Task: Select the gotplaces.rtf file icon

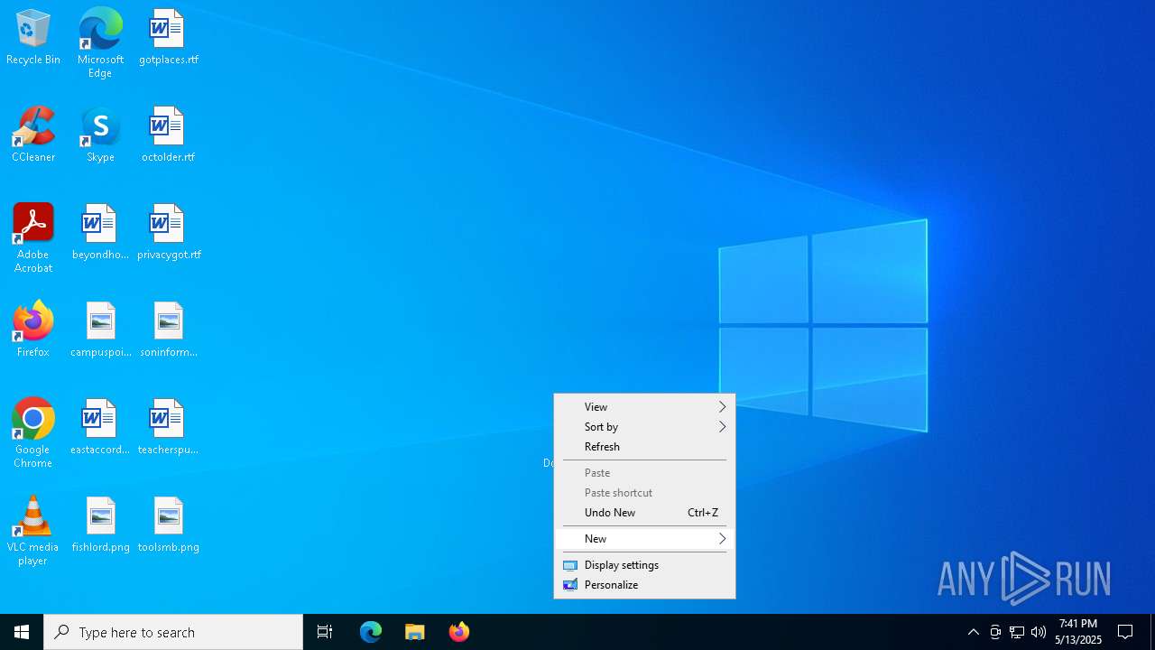Action: click(x=168, y=38)
